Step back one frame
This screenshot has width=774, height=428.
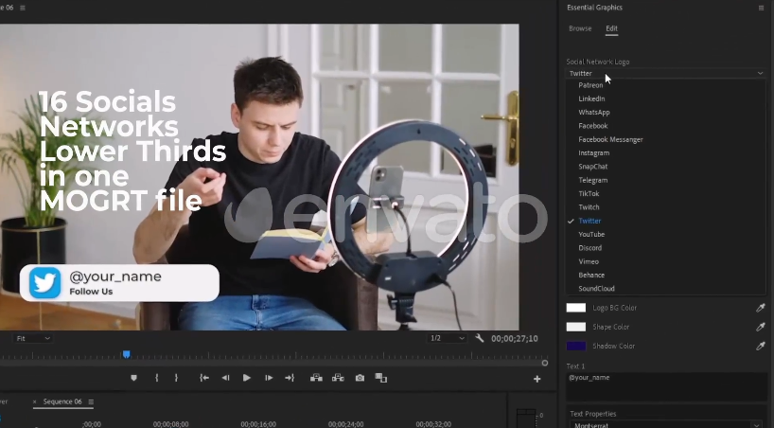225,378
